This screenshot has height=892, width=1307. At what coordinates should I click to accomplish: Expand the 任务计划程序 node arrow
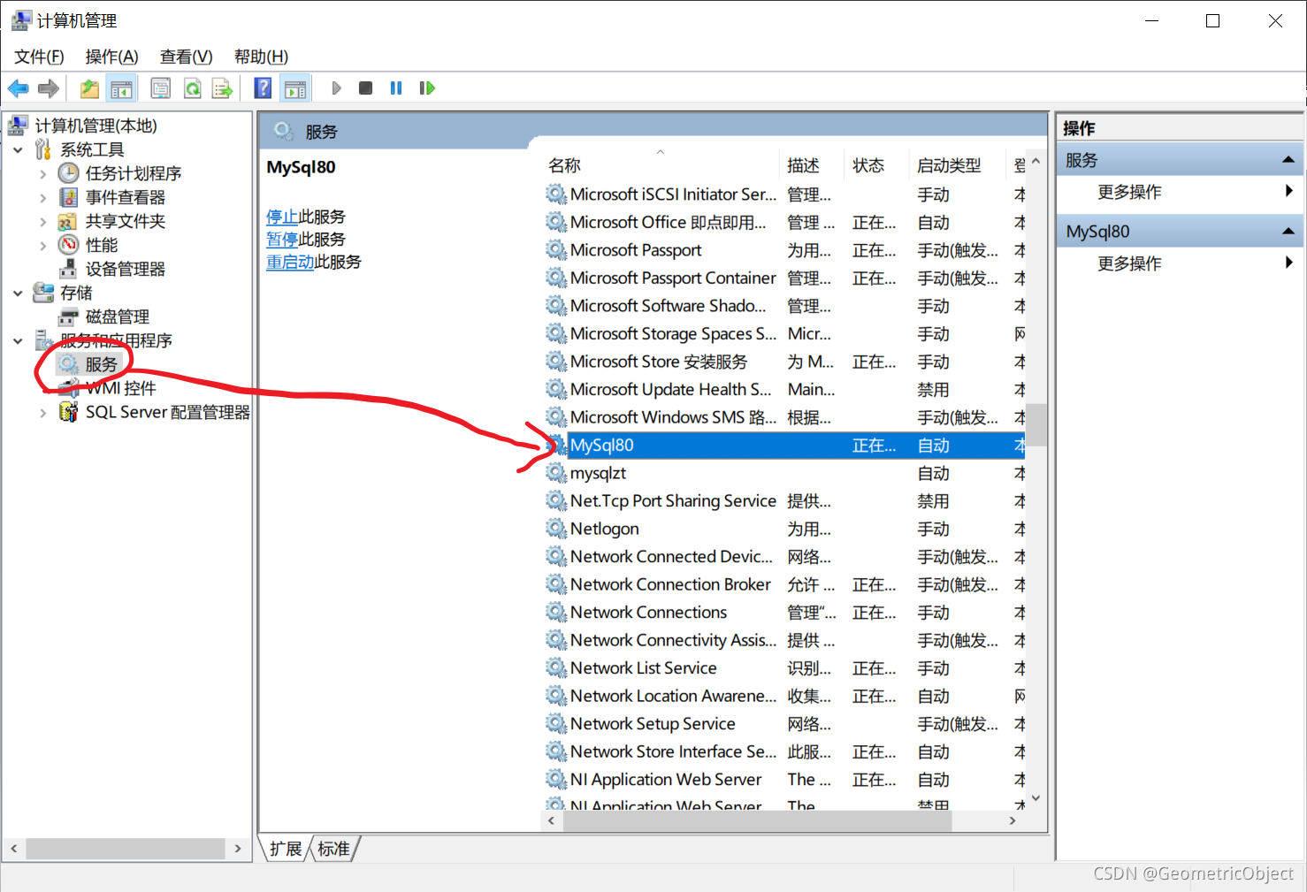tap(42, 173)
